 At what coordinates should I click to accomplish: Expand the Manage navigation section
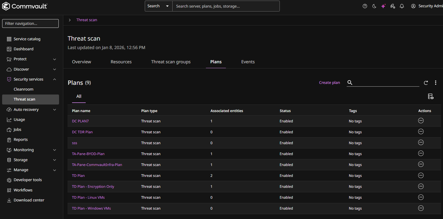(x=55, y=170)
